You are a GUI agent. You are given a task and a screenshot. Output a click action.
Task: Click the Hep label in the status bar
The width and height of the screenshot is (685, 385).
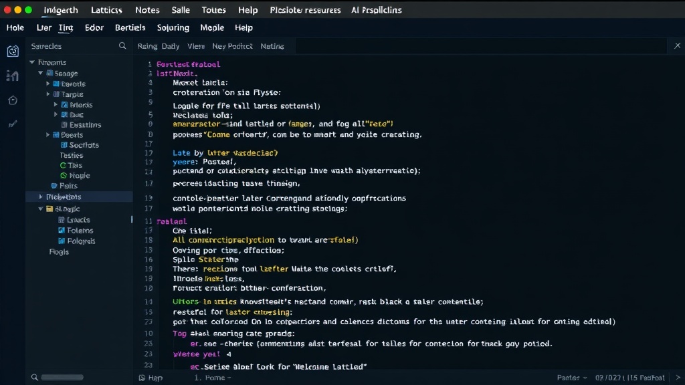[155, 378]
